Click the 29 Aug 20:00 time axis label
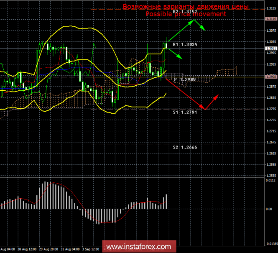 (x=48, y=249)
